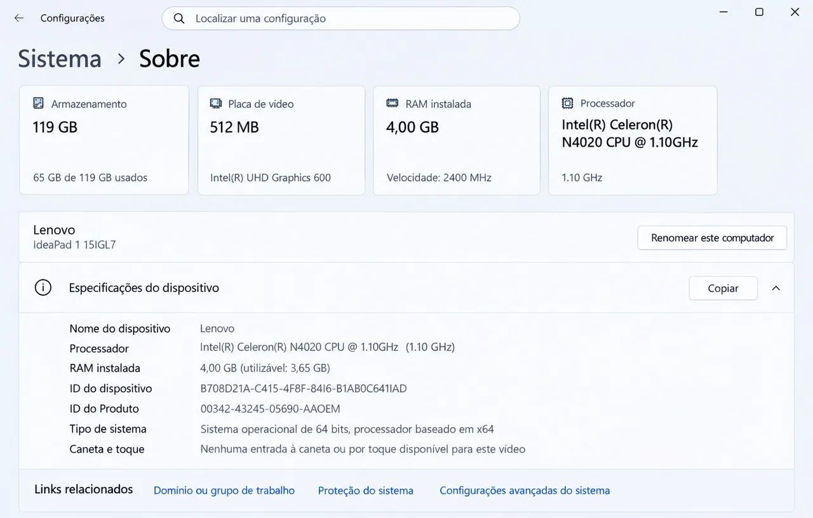813x518 pixels.
Task: Click the 'Links relacionados' heading
Action: coord(84,489)
